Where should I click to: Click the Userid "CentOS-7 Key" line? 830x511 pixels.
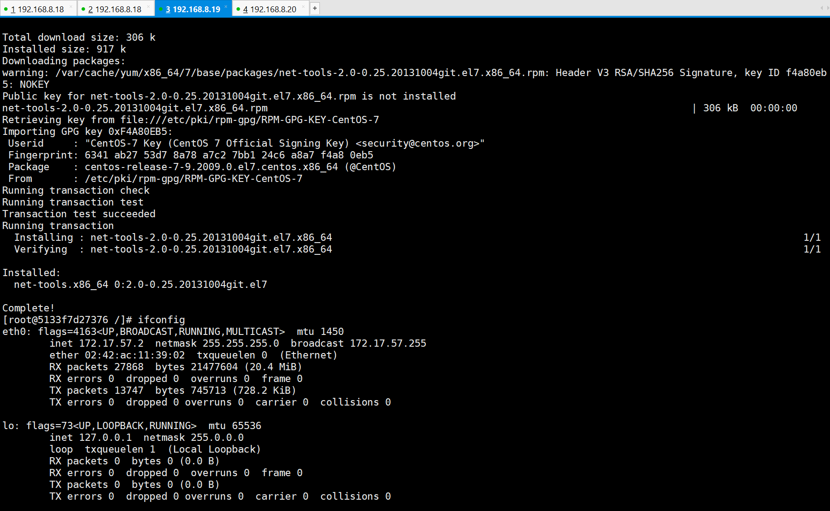coord(246,143)
